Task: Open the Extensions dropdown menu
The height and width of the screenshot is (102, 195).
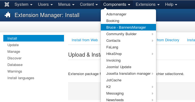Action: pyautogui.click(x=147, y=4)
